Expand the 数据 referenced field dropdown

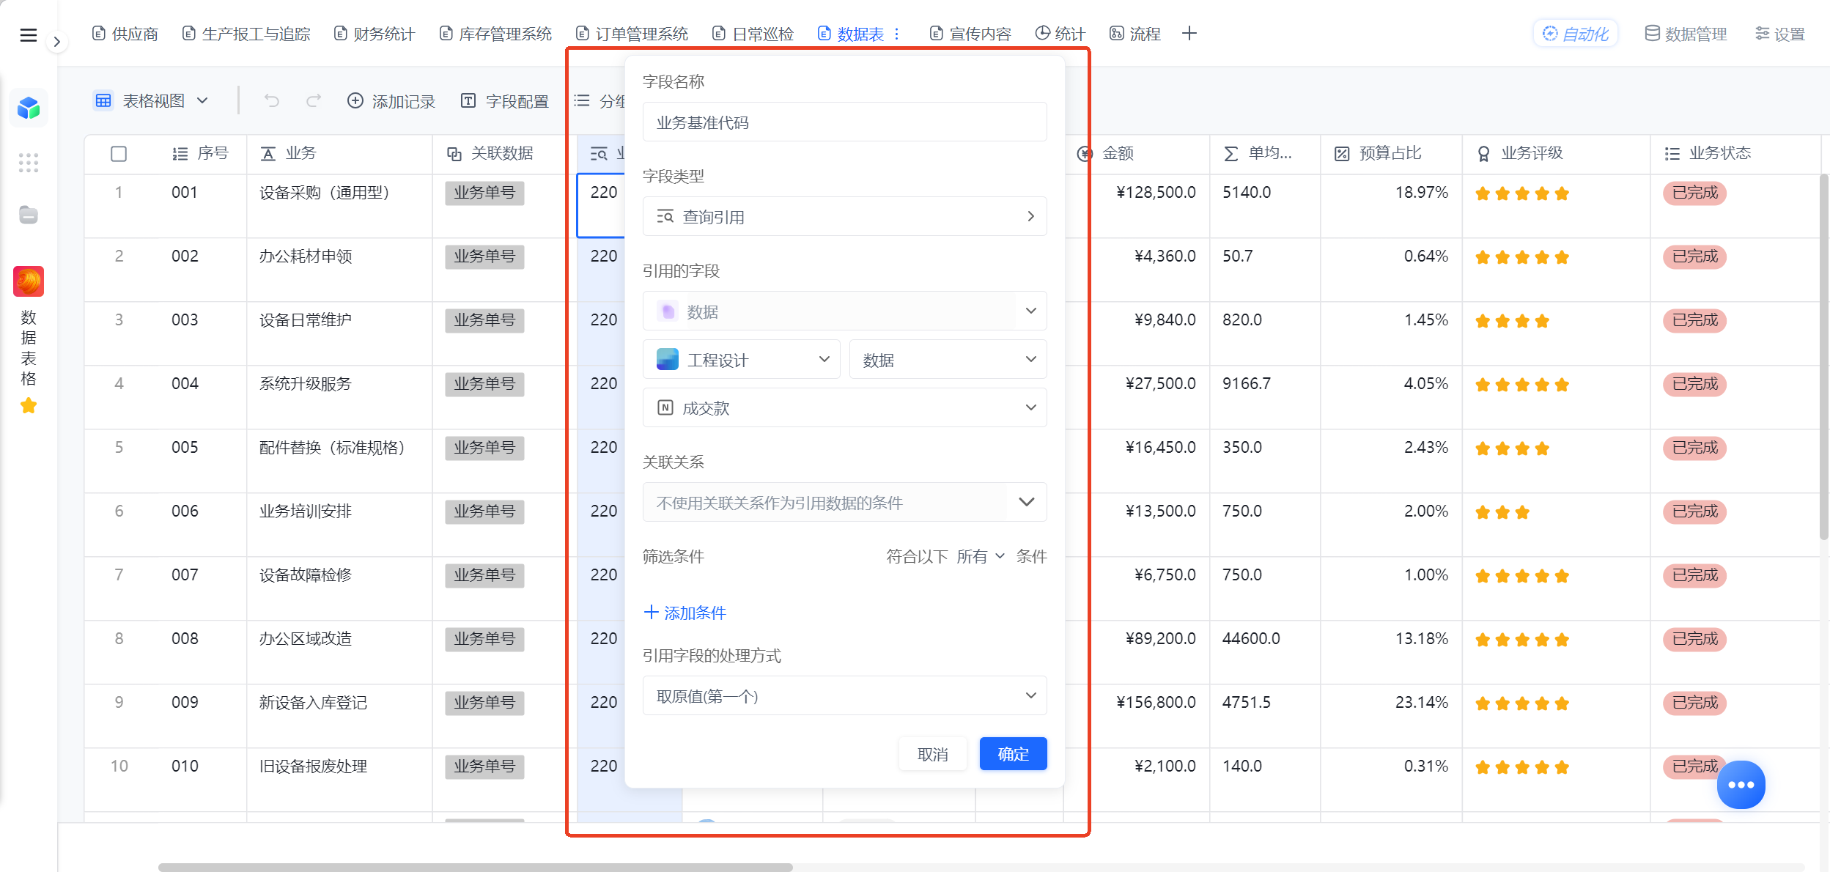844,311
